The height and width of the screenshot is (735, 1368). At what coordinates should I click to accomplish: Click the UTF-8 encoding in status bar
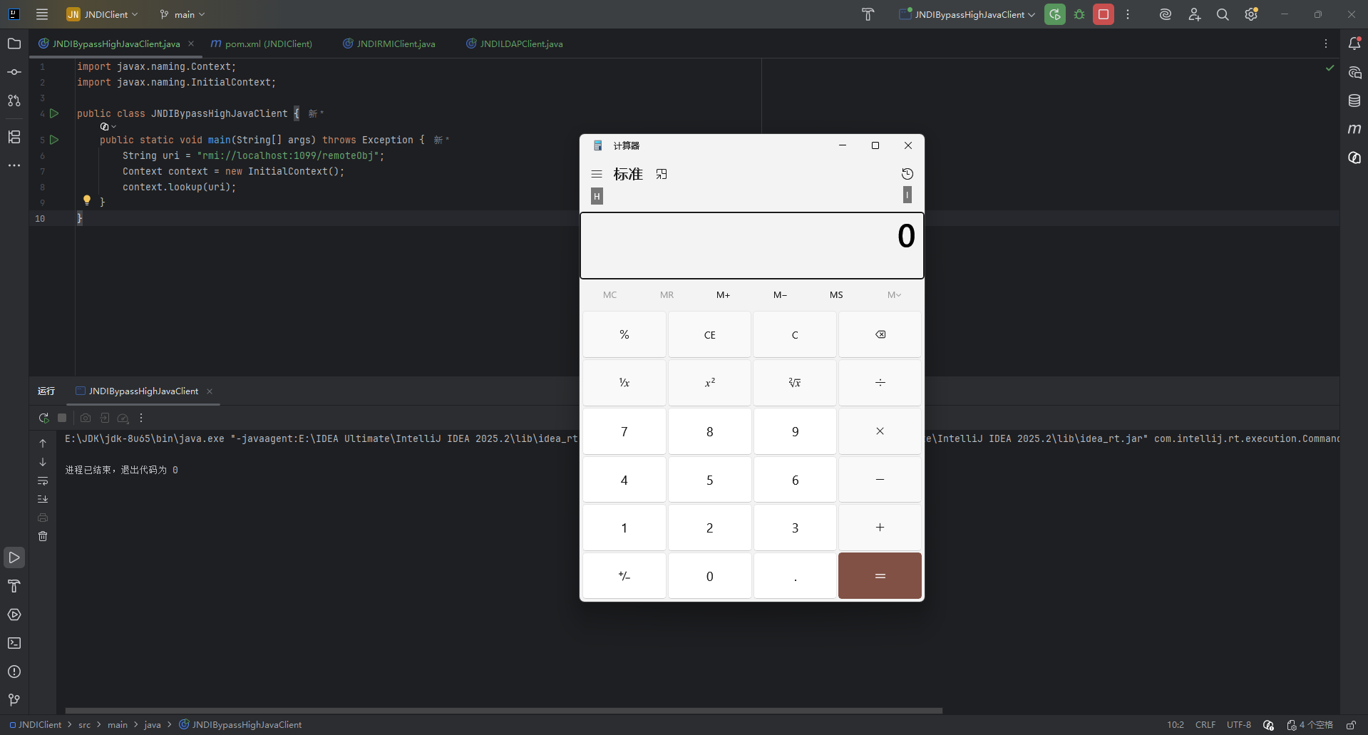tap(1239, 725)
